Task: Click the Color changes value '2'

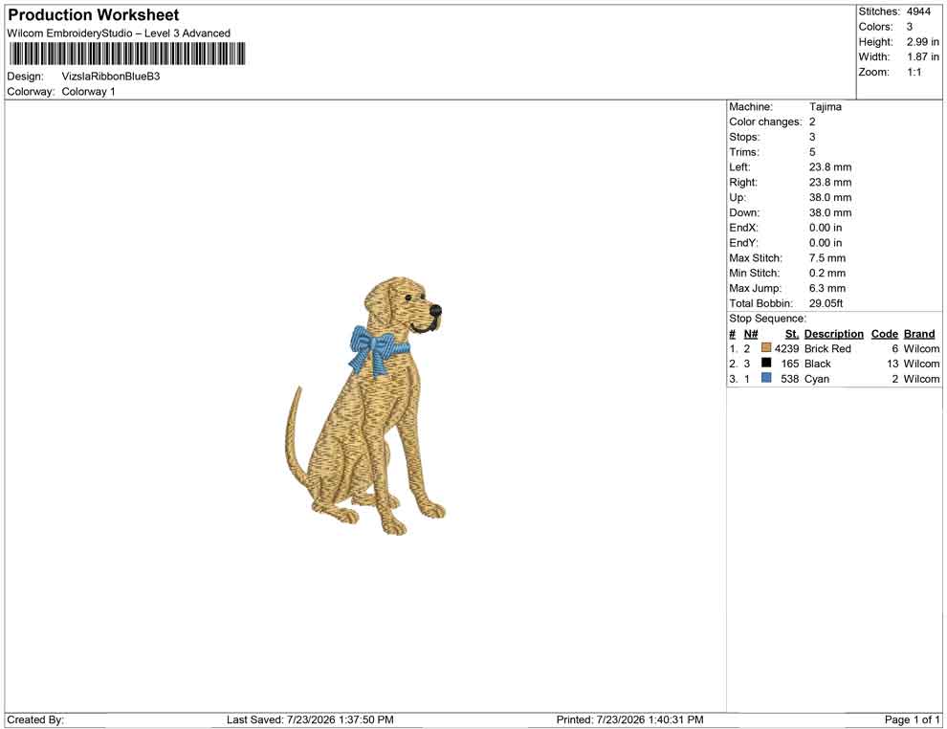Action: (812, 122)
